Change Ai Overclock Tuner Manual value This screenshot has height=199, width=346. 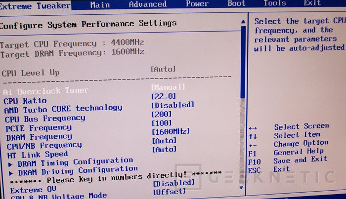(x=168, y=87)
